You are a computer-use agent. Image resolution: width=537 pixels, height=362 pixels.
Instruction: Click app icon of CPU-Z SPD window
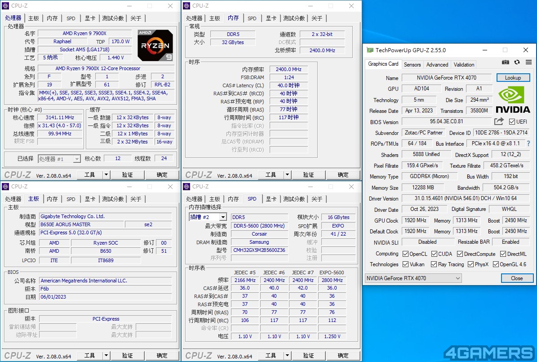point(186,187)
